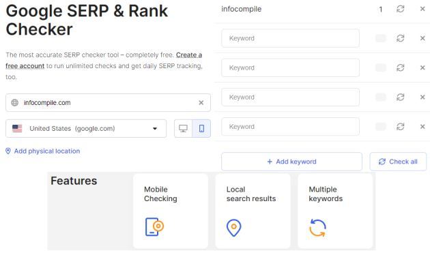The height and width of the screenshot is (255, 430).
Task: Delete first empty Keyword row
Action: click(422, 38)
